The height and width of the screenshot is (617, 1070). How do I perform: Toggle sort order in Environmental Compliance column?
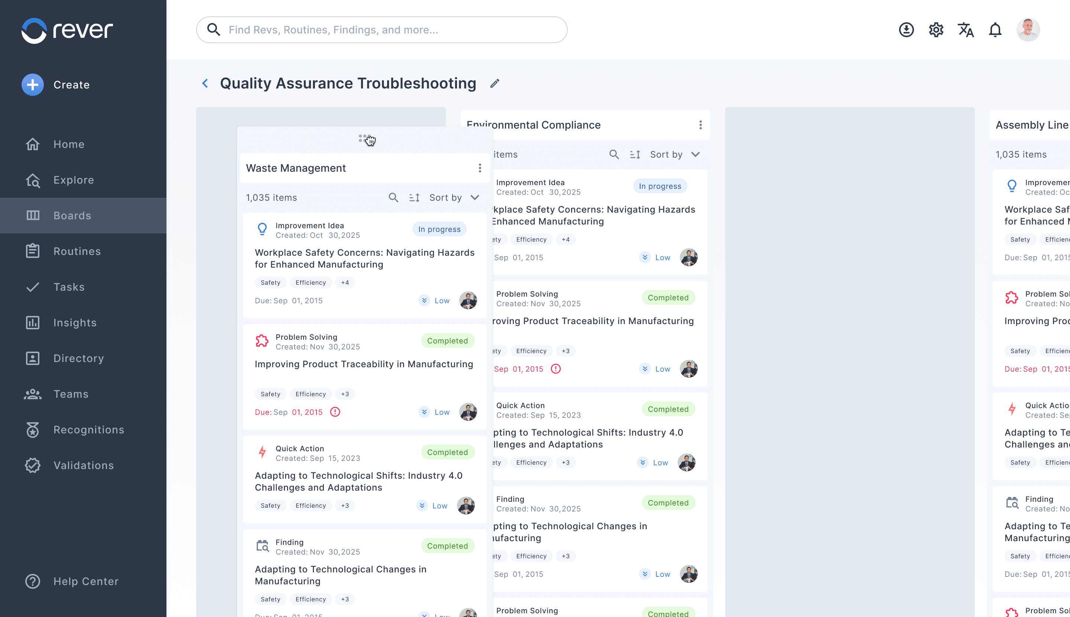point(635,154)
